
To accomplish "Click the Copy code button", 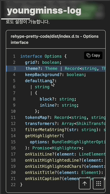I will (x=93, y=55).
